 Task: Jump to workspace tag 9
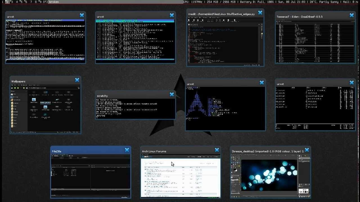coord(40,2)
